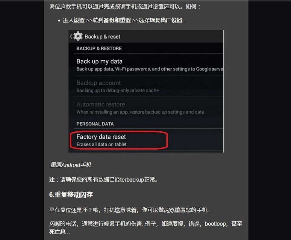291x240 pixels.
Task: Click the debug-only private cache description
Action: coord(117,91)
